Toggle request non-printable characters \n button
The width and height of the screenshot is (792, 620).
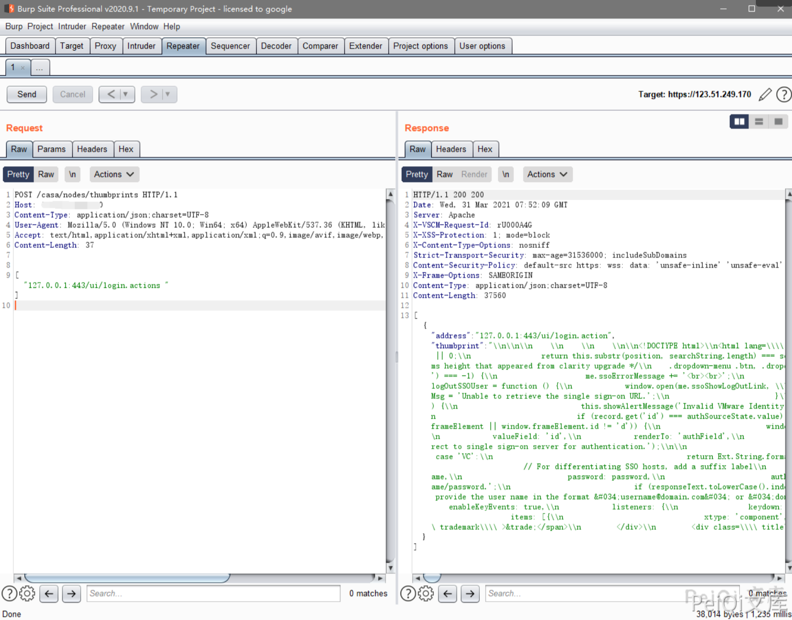tap(72, 174)
